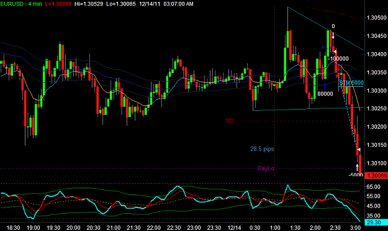
Task: Click the 1.30100 price axis label
Action: [376, 163]
